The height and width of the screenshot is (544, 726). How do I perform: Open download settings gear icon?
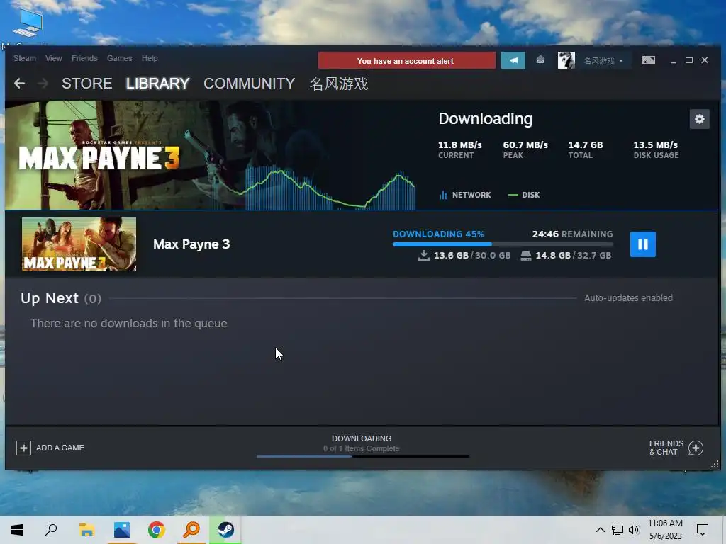coord(699,119)
